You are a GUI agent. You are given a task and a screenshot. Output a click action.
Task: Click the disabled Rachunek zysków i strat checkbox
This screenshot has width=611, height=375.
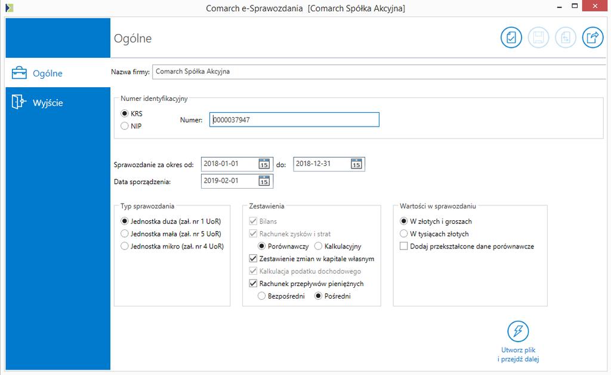[x=253, y=233]
